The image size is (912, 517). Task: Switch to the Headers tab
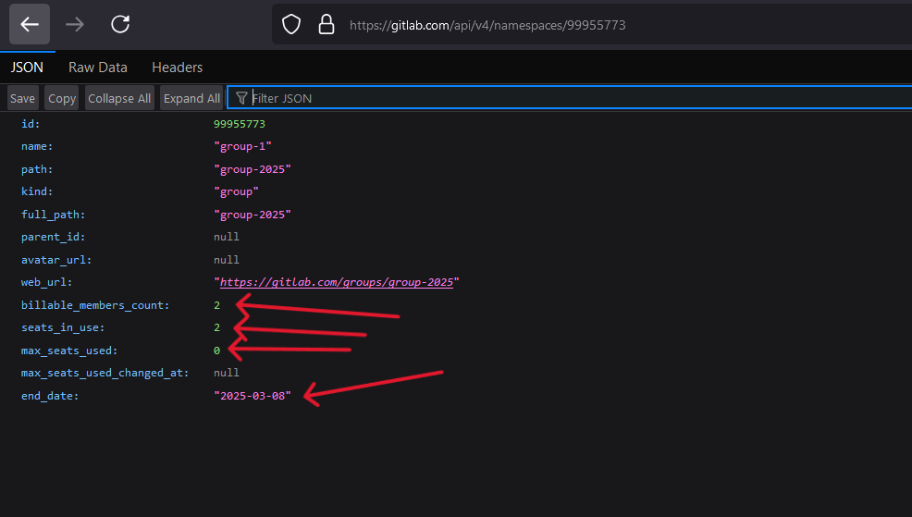tap(177, 68)
